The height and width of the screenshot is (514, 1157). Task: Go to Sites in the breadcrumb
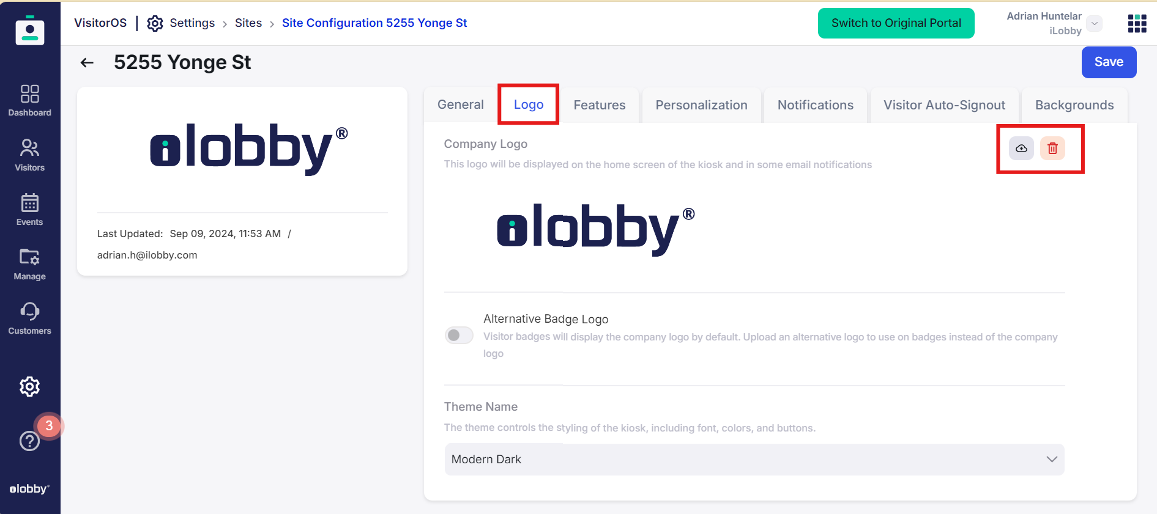click(248, 23)
